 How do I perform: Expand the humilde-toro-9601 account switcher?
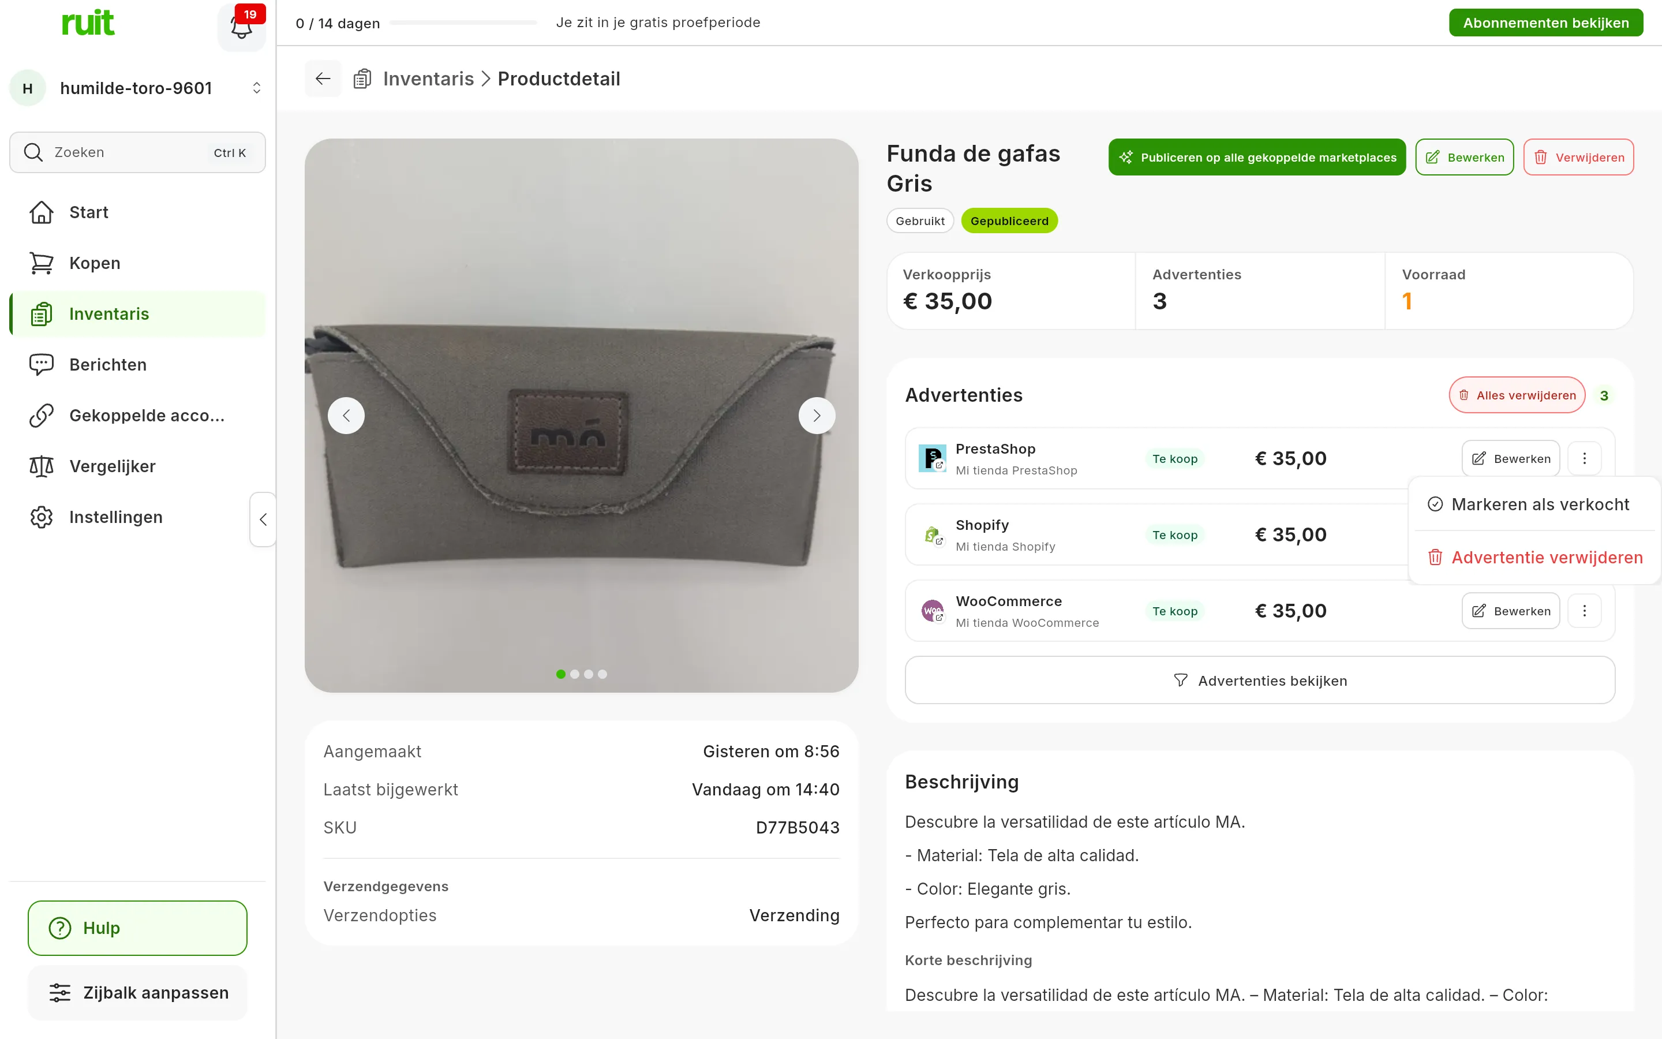137,88
